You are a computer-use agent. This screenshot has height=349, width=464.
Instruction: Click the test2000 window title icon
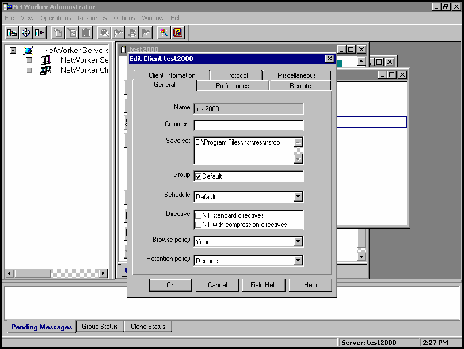[124, 50]
